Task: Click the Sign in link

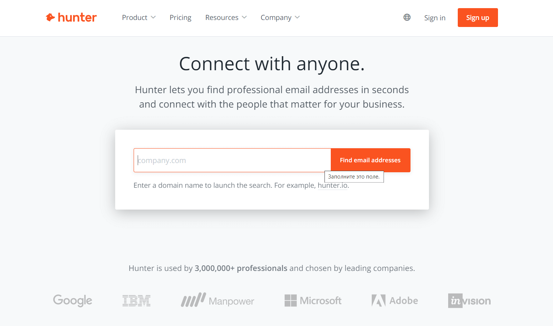Action: click(x=434, y=18)
